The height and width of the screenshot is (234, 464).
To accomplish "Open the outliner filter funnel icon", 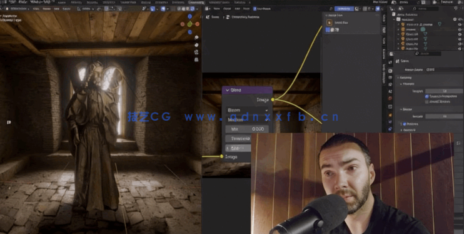I will 455,9.
